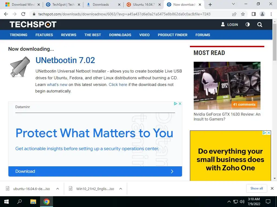Viewport: 277px width, 207px height.
Task: Open DOWNLOADS section
Action: pos(120,35)
